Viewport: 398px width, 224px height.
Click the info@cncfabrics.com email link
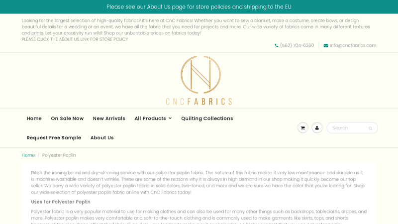pyautogui.click(x=353, y=45)
